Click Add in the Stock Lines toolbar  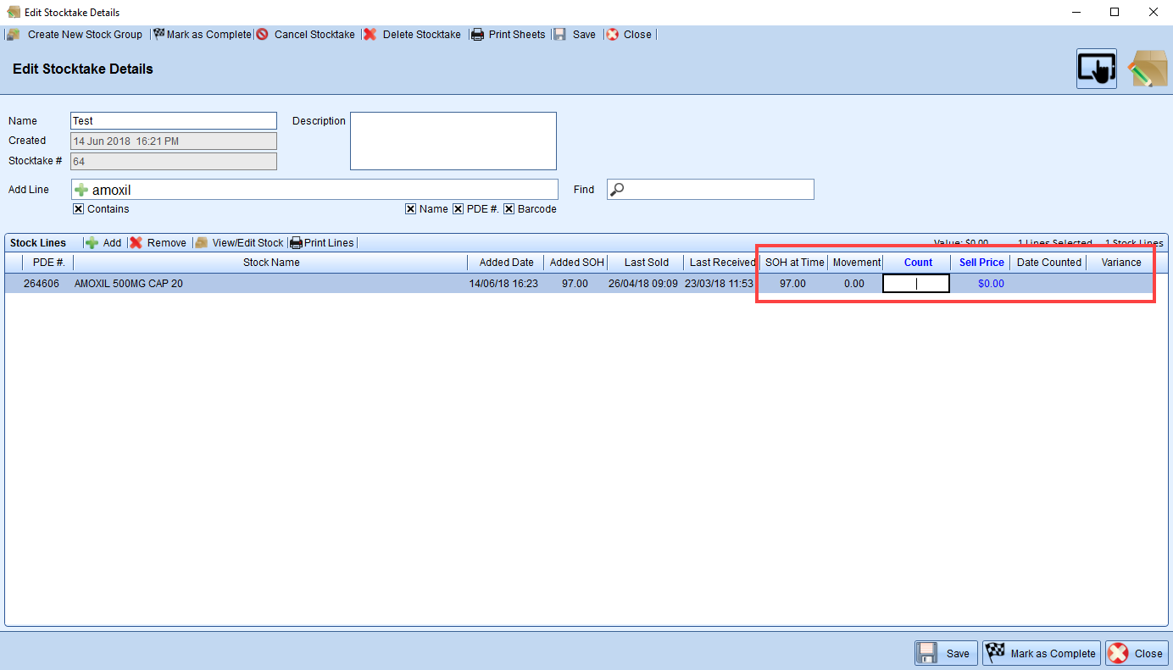click(103, 243)
